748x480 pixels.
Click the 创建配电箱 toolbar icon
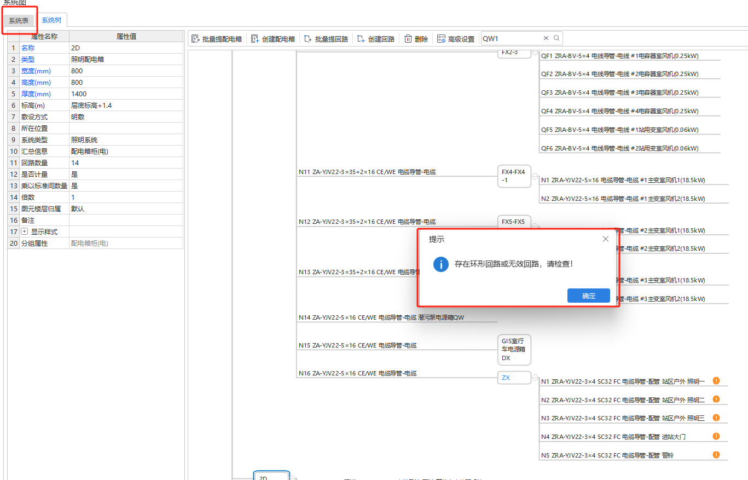255,39
